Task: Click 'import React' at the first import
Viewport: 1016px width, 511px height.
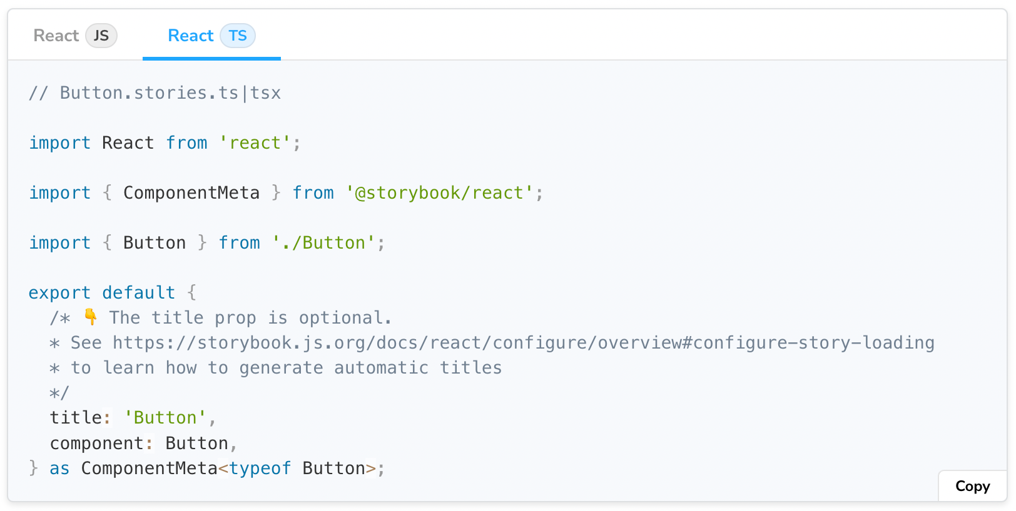Action: click(x=91, y=142)
